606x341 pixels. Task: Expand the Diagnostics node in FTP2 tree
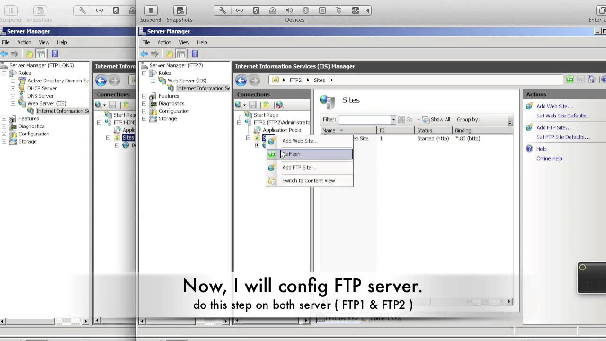pos(144,103)
